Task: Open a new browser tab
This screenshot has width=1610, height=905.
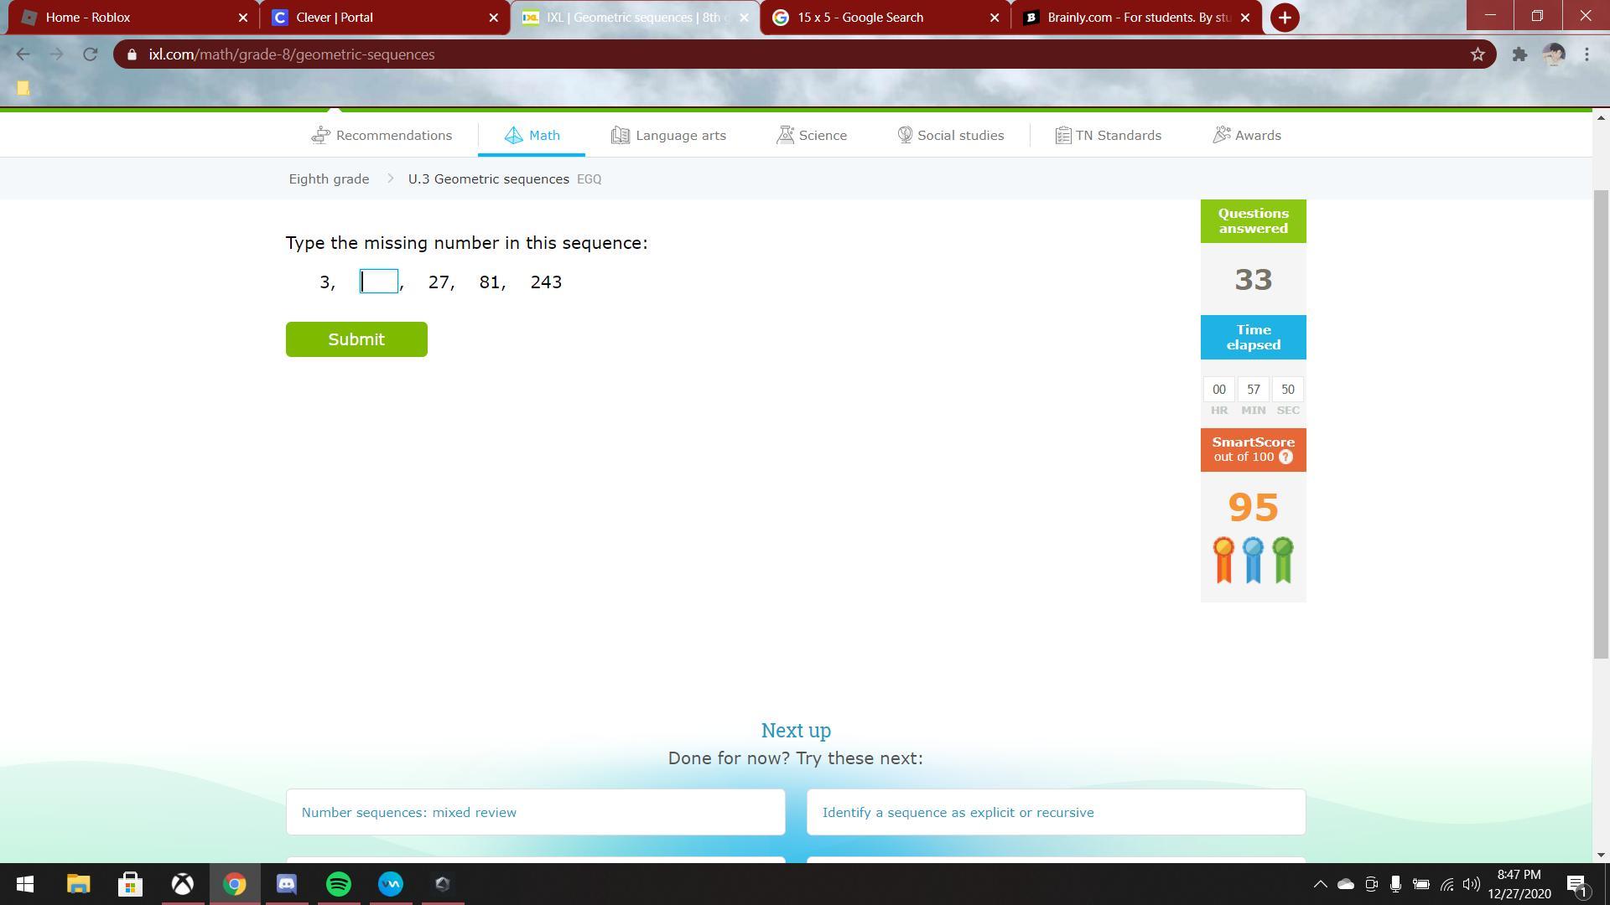Action: click(x=1284, y=18)
